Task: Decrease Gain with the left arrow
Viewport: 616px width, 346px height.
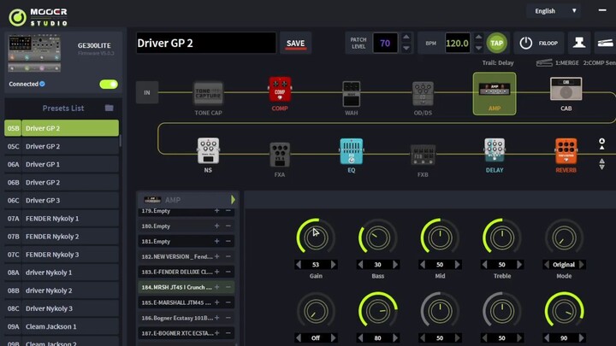Action: 299,265
